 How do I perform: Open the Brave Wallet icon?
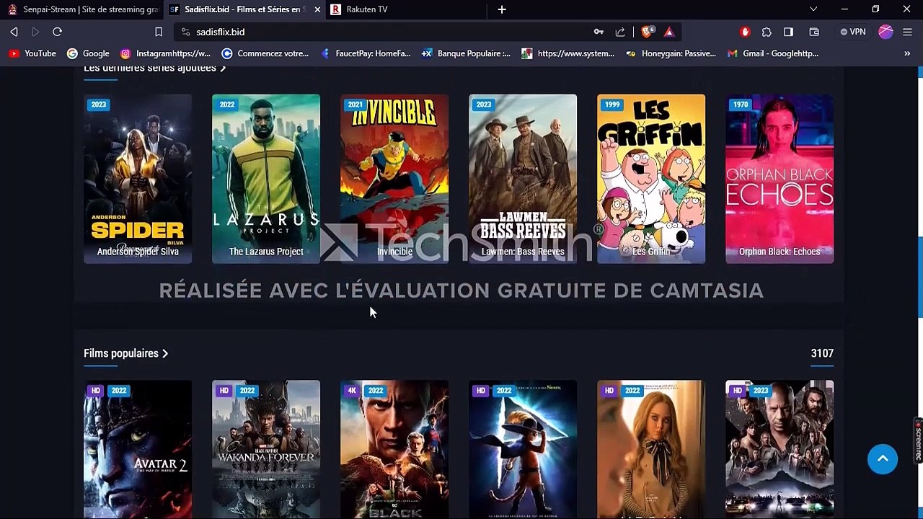(x=814, y=32)
